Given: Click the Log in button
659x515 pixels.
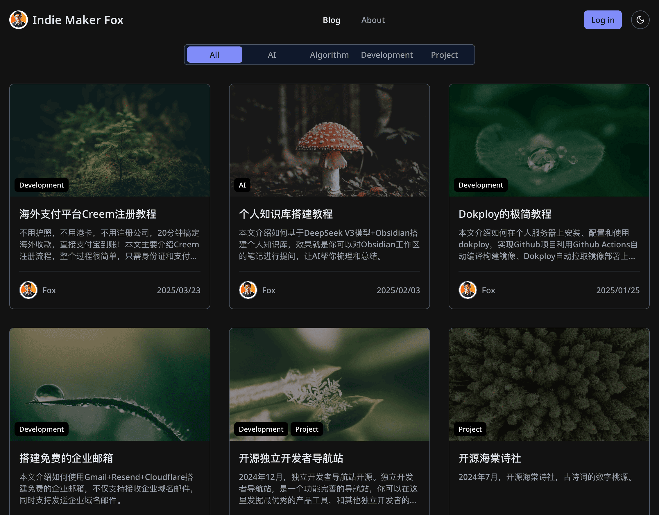Looking at the screenshot, I should pyautogui.click(x=603, y=20).
